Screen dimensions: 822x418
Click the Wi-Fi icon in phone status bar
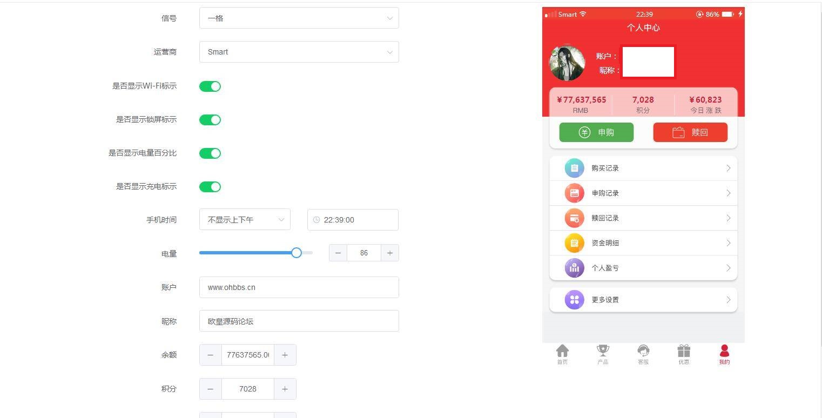click(x=583, y=14)
